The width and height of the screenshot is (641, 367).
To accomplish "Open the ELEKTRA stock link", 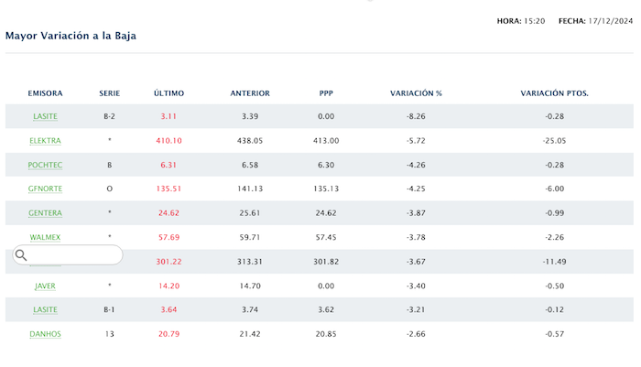I will [x=45, y=141].
